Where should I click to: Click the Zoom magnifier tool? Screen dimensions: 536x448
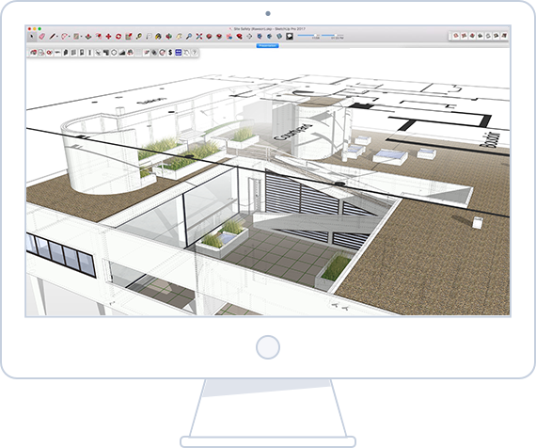189,37
